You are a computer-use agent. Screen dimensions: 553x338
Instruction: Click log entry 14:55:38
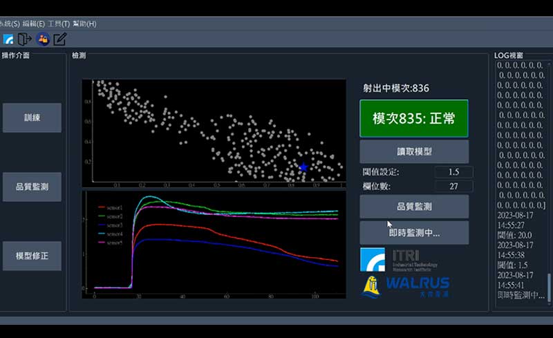click(x=511, y=255)
